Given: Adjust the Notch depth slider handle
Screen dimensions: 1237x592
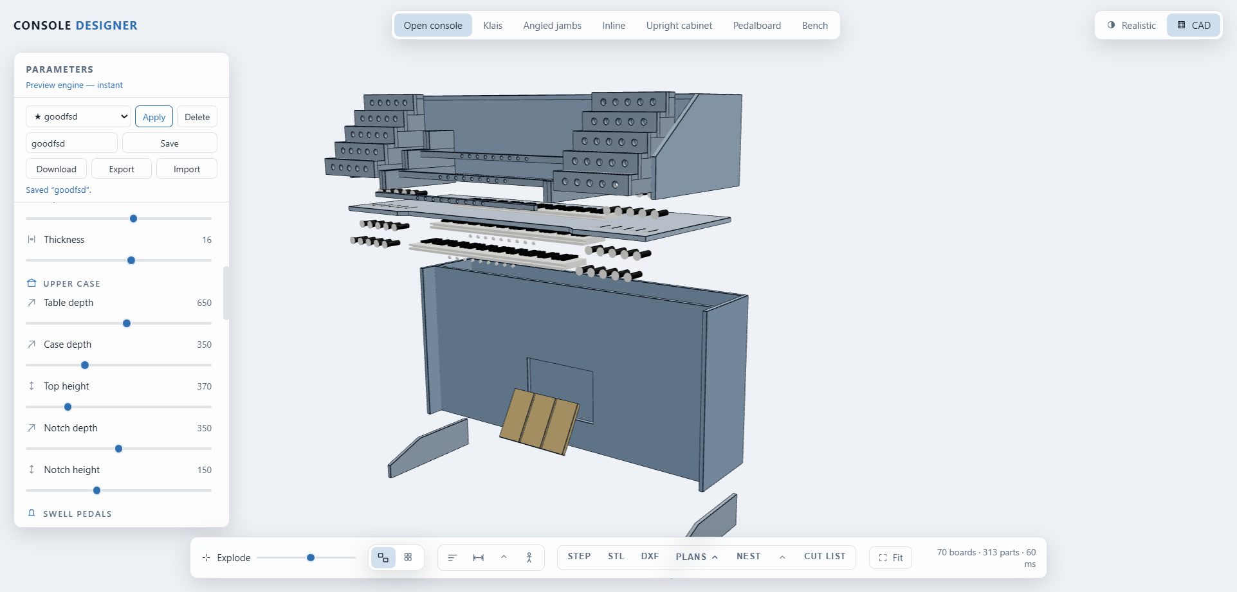Looking at the screenshot, I should (118, 449).
